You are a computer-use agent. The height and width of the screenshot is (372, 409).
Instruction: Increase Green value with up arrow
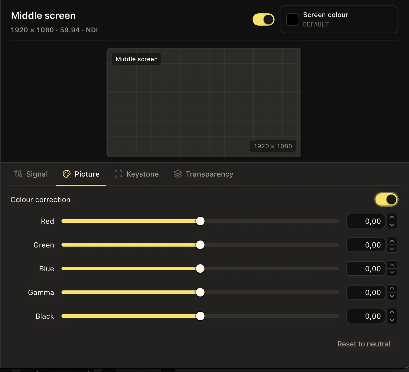point(392,241)
